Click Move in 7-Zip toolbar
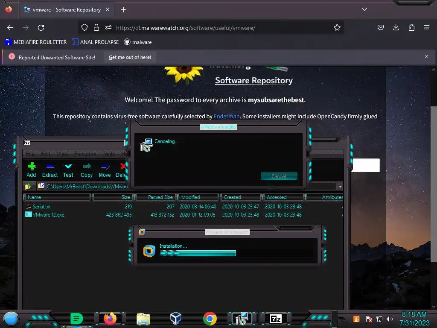Screen dimensions: 437x328 (105, 170)
